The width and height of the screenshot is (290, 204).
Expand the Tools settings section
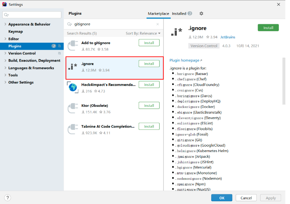[x=5, y=75]
